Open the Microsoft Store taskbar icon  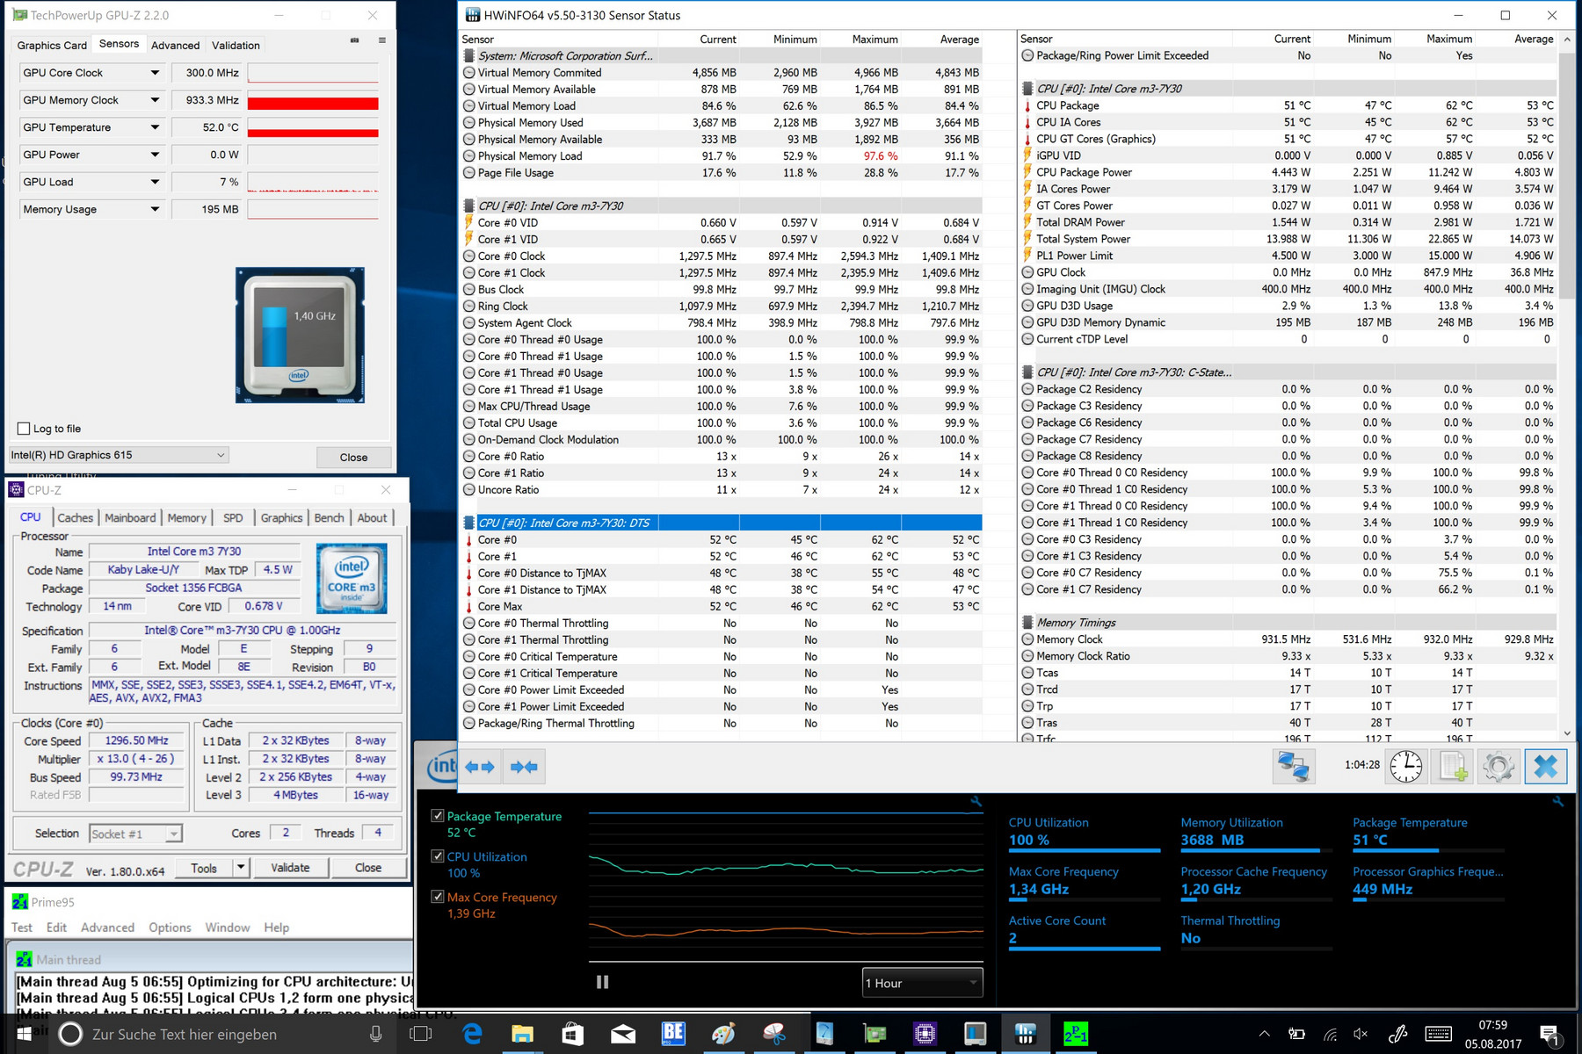[572, 1034]
